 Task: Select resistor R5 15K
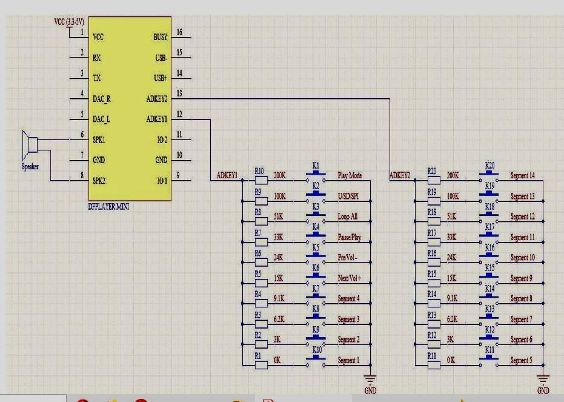click(261, 283)
